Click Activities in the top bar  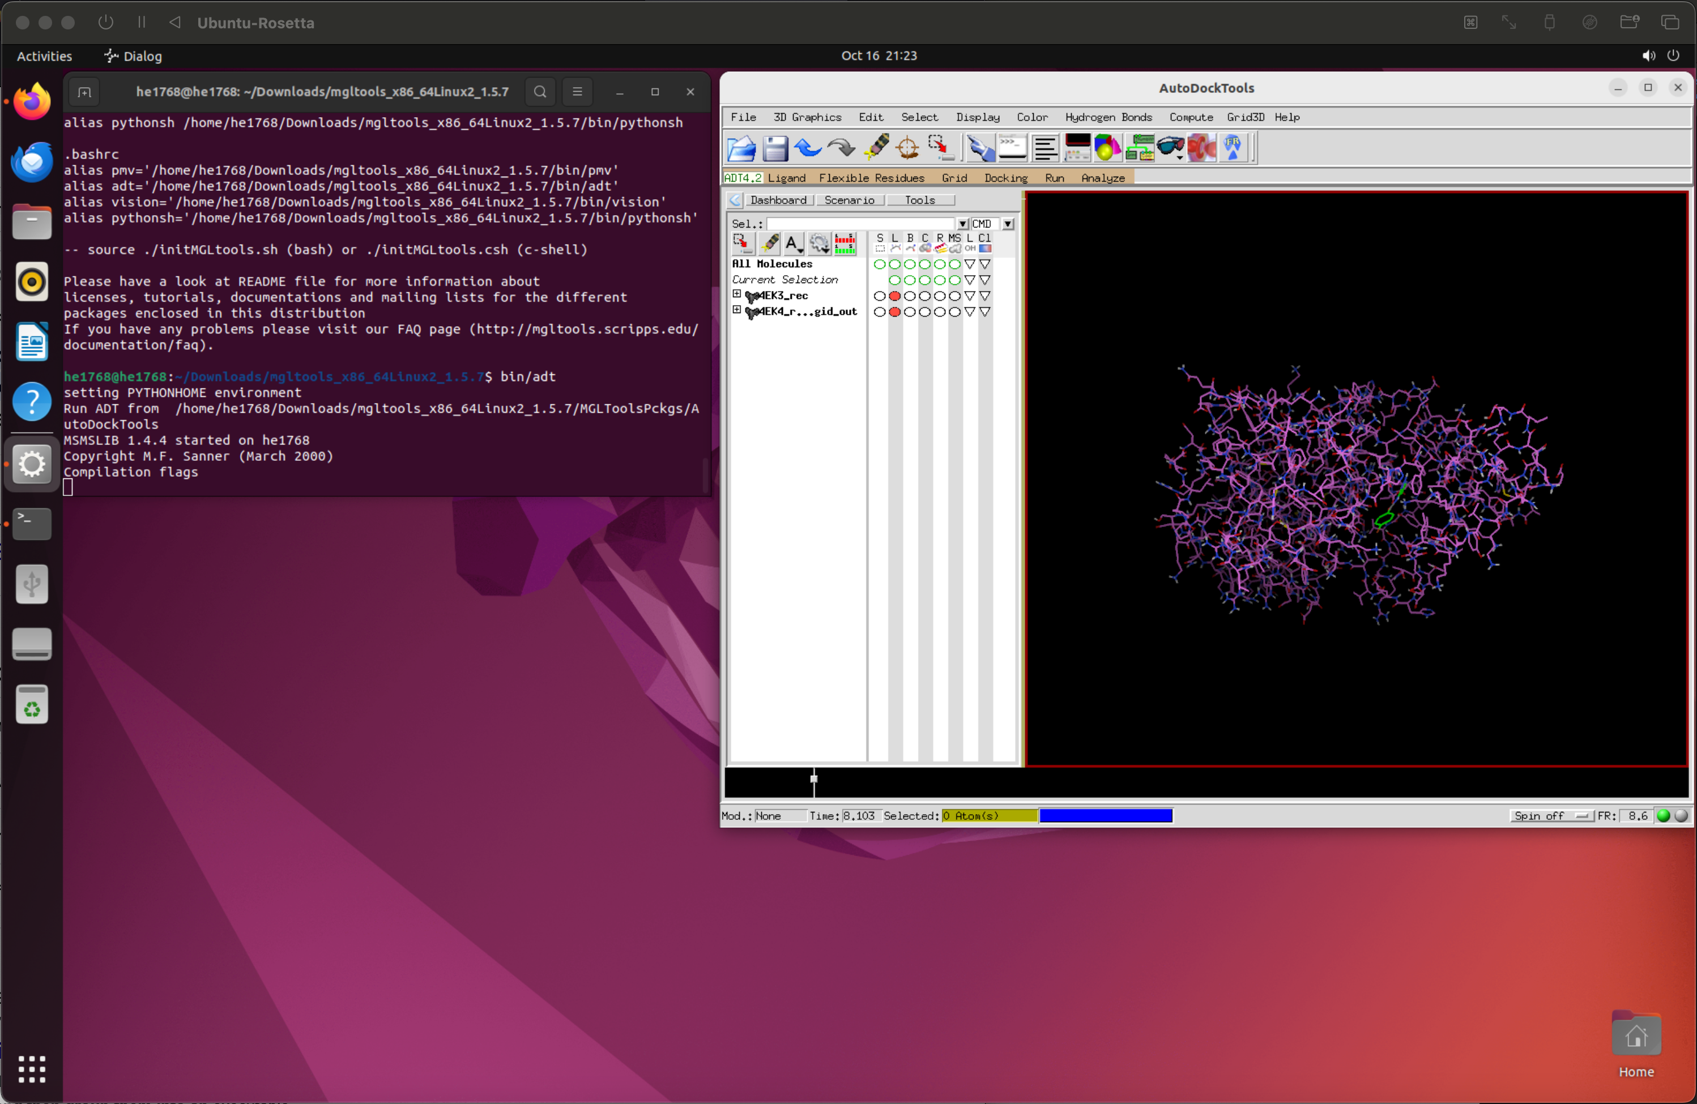pyautogui.click(x=44, y=55)
